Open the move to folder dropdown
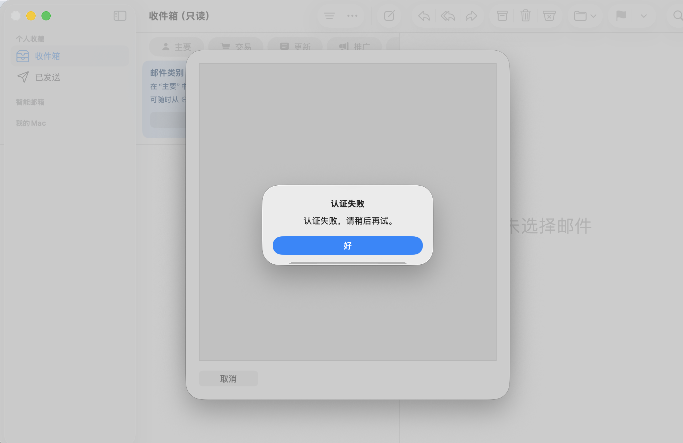This screenshot has width=683, height=443. click(x=586, y=15)
